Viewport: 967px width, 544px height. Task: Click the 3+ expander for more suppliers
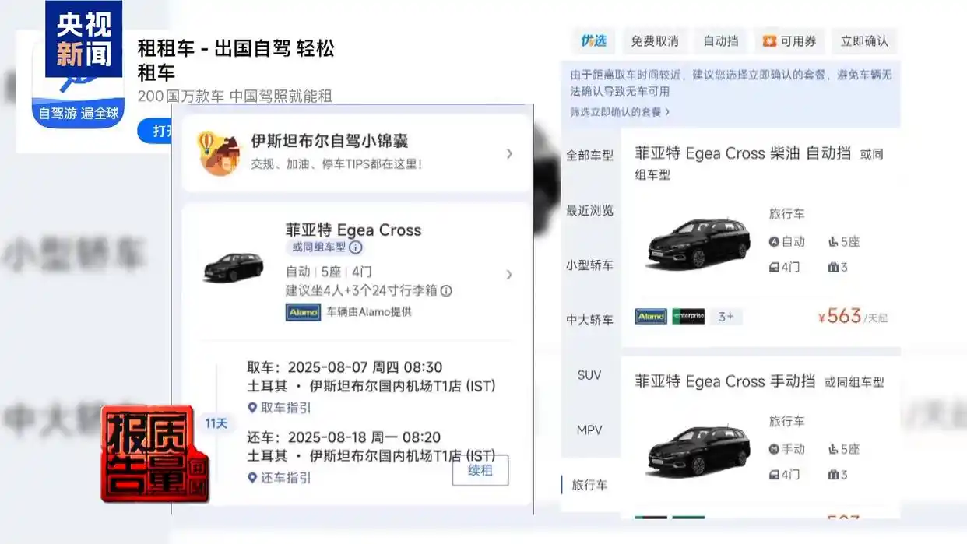point(726,317)
